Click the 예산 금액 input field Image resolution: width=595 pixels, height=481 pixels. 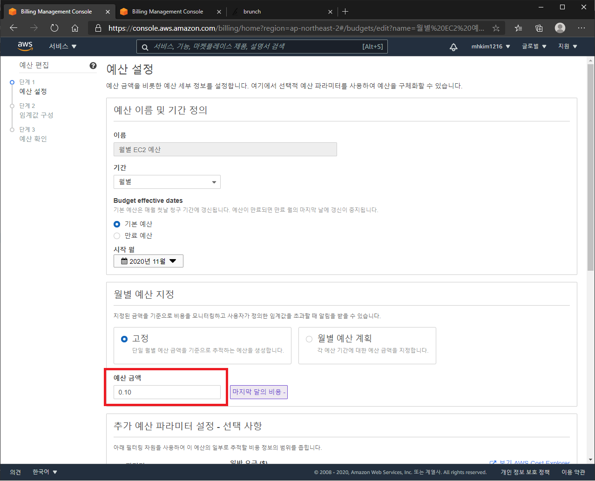click(167, 392)
